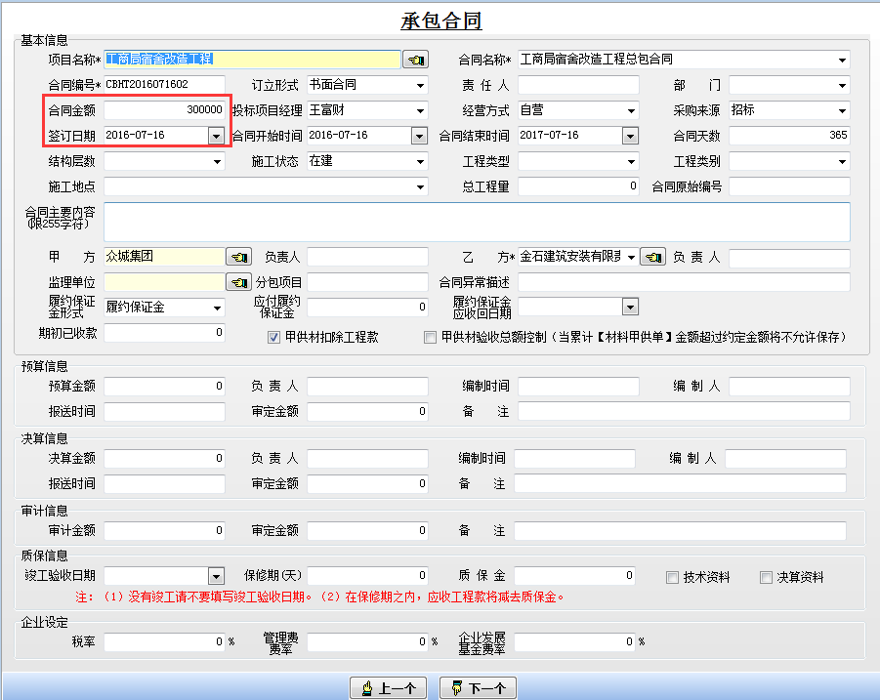
Task: Open the 投标项目经理 dropdown
Action: click(420, 110)
